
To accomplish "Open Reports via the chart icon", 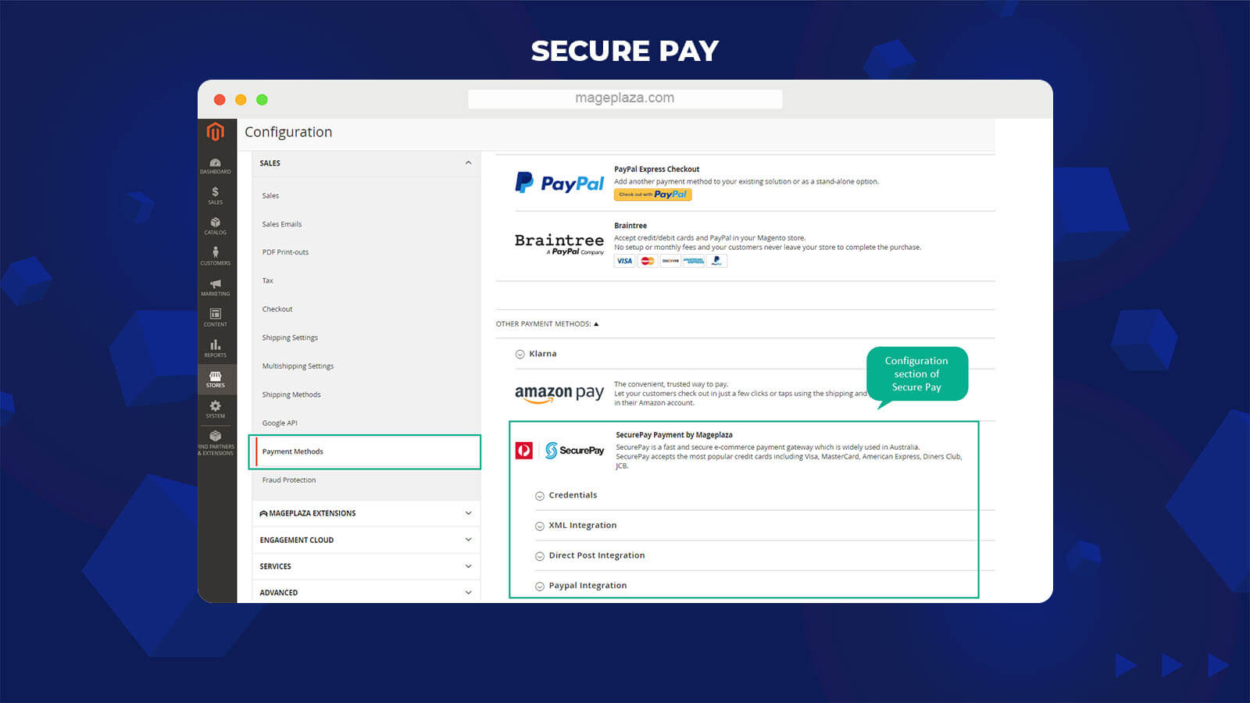I will coord(215,348).
